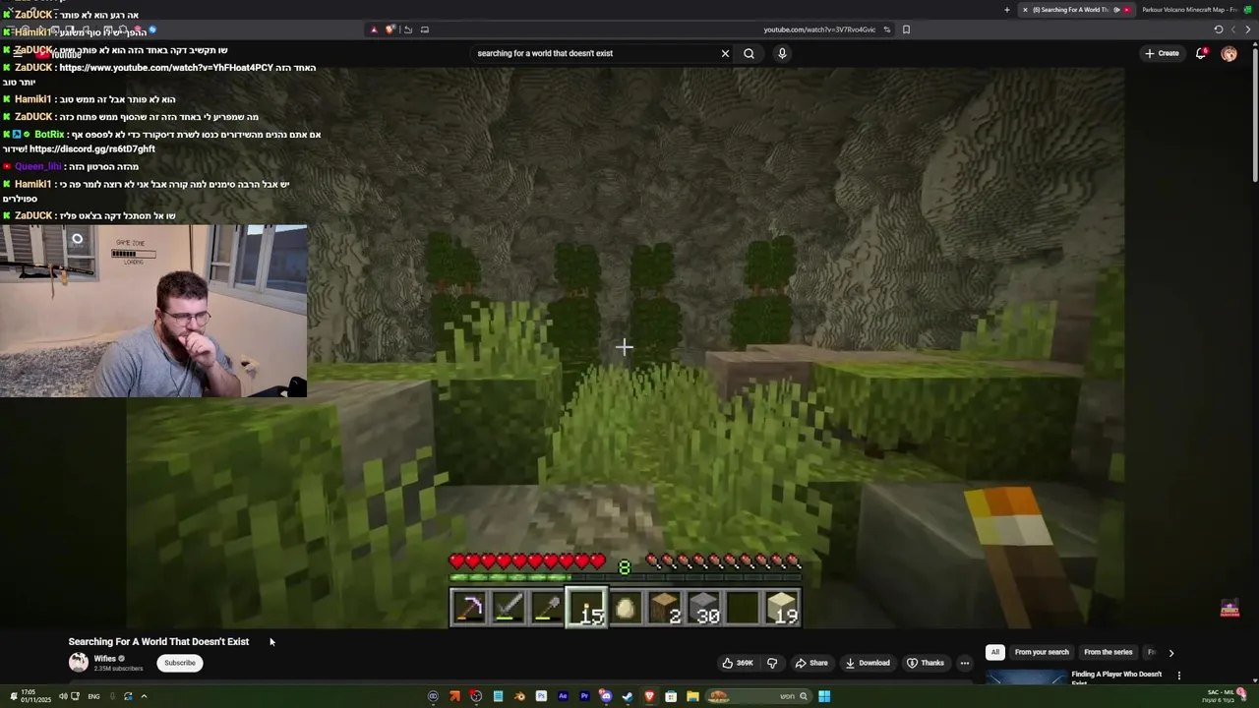
Task: Select the From your search chip
Action: pos(1042,652)
